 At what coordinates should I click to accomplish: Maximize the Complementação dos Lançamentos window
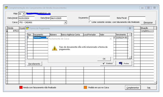click(x=148, y=8)
